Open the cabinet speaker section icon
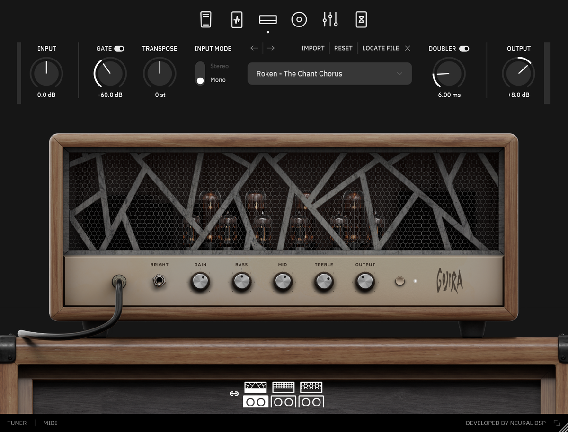The image size is (568, 432). click(x=299, y=19)
